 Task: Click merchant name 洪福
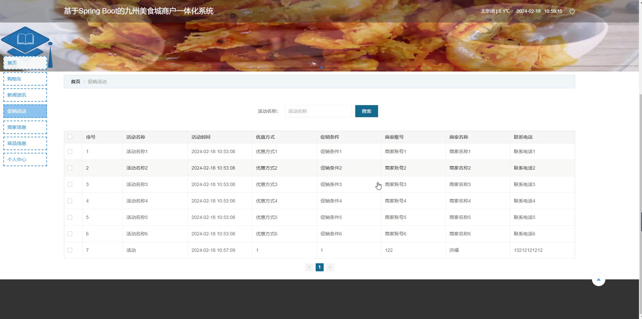click(x=454, y=250)
